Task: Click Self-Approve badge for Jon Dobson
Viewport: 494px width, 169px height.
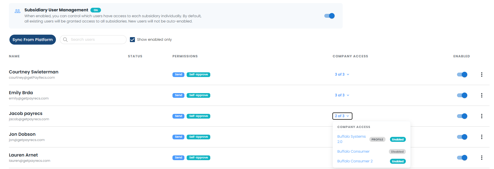Action: 198,137
